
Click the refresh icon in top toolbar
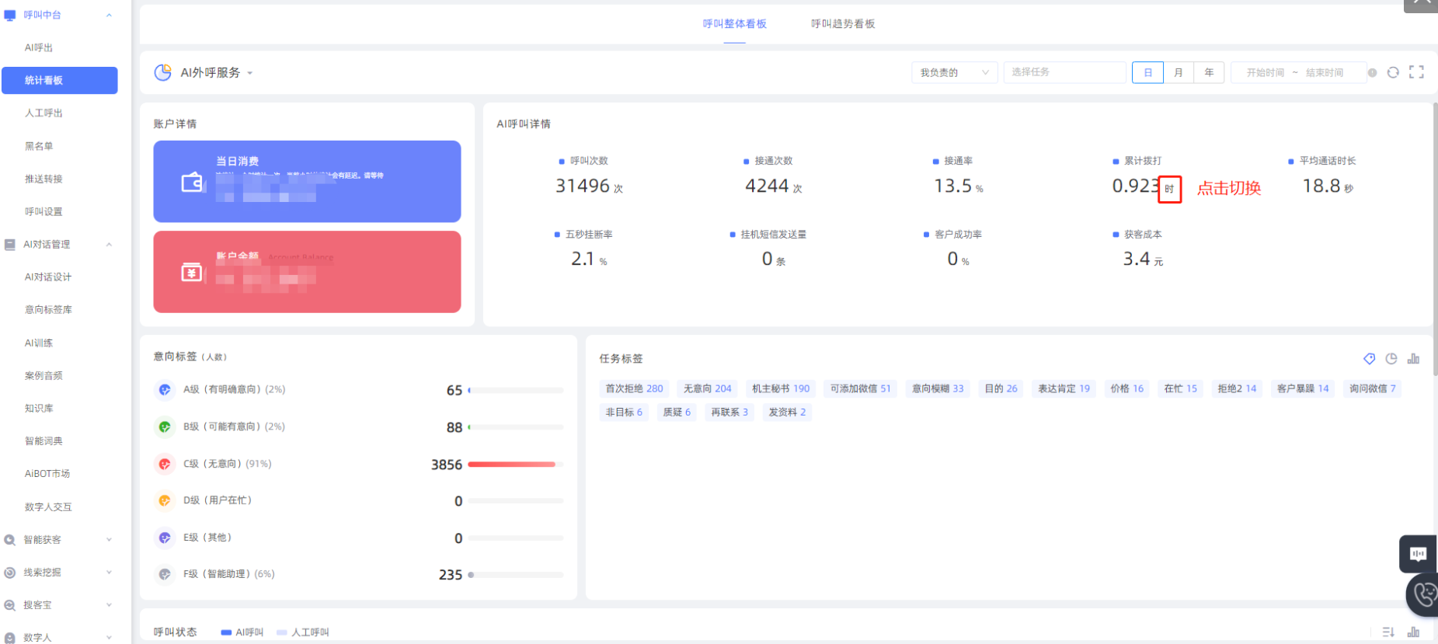1393,72
